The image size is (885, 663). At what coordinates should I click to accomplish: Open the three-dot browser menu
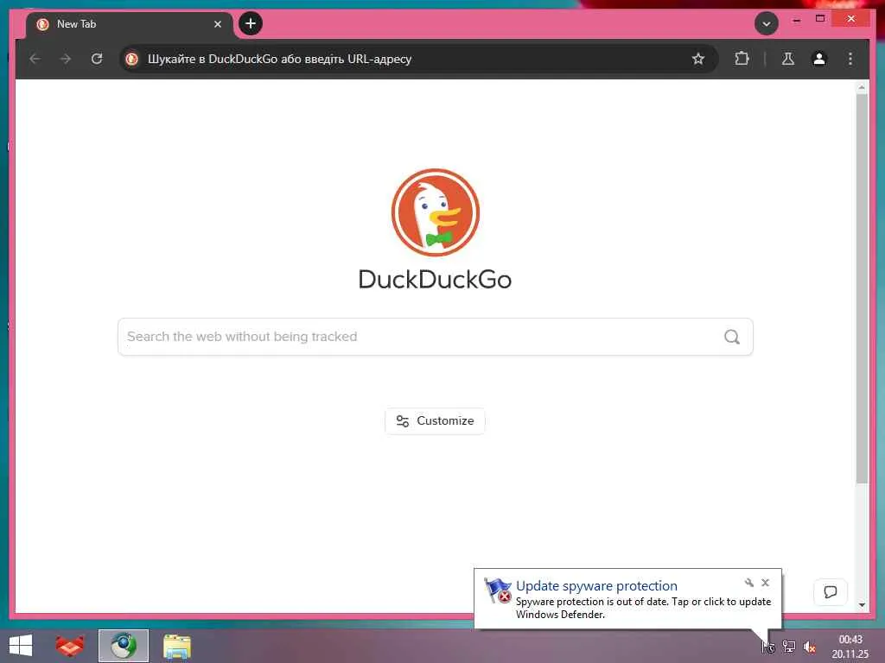[850, 59]
